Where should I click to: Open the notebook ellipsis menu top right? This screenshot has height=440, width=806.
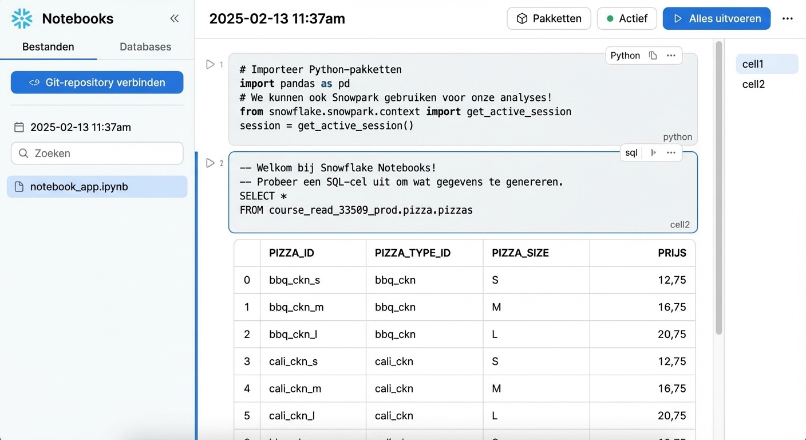788,18
